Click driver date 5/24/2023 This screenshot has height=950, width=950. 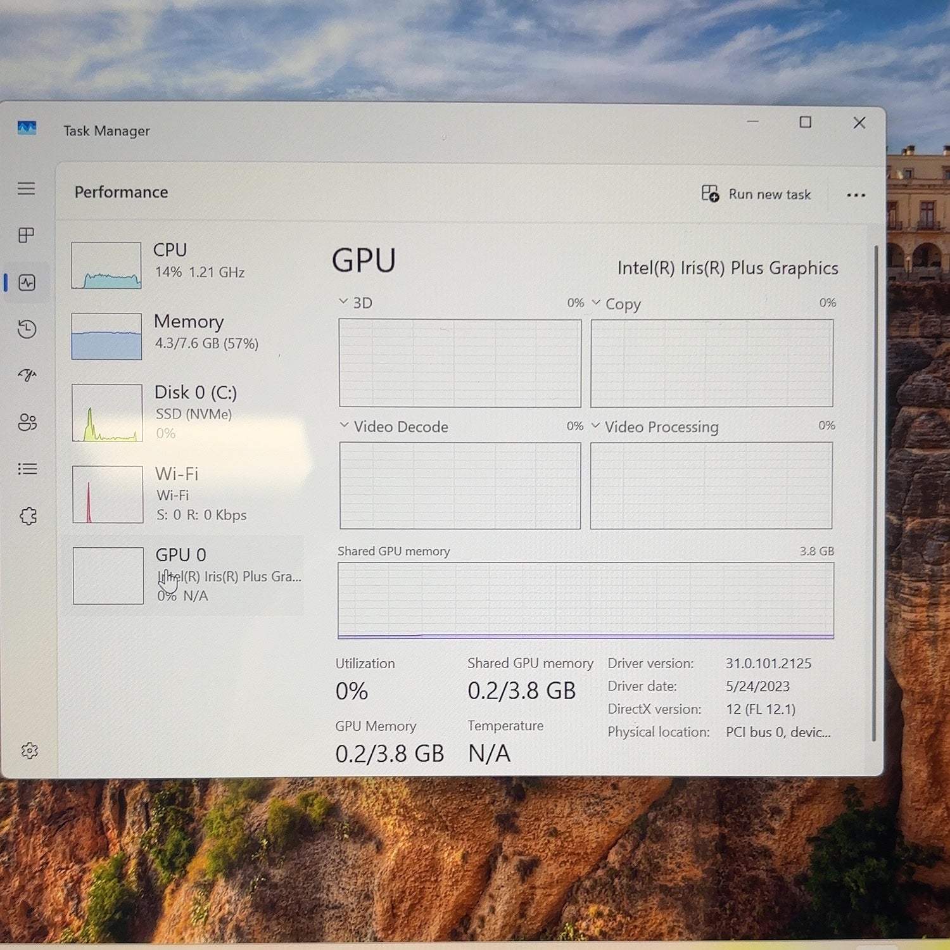click(x=757, y=686)
